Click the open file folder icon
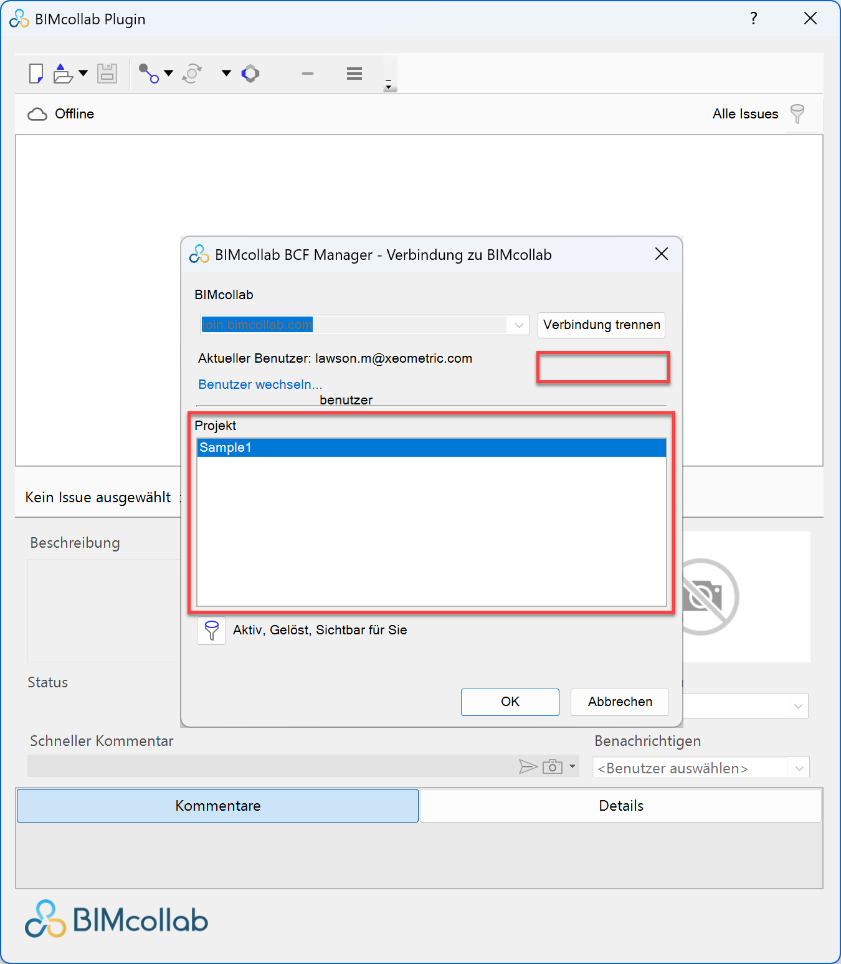 pyautogui.click(x=63, y=74)
